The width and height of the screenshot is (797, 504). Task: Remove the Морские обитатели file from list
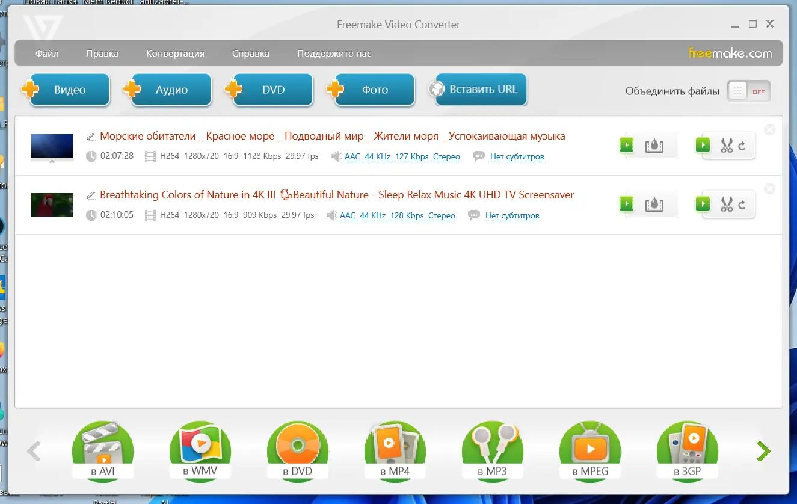769,130
